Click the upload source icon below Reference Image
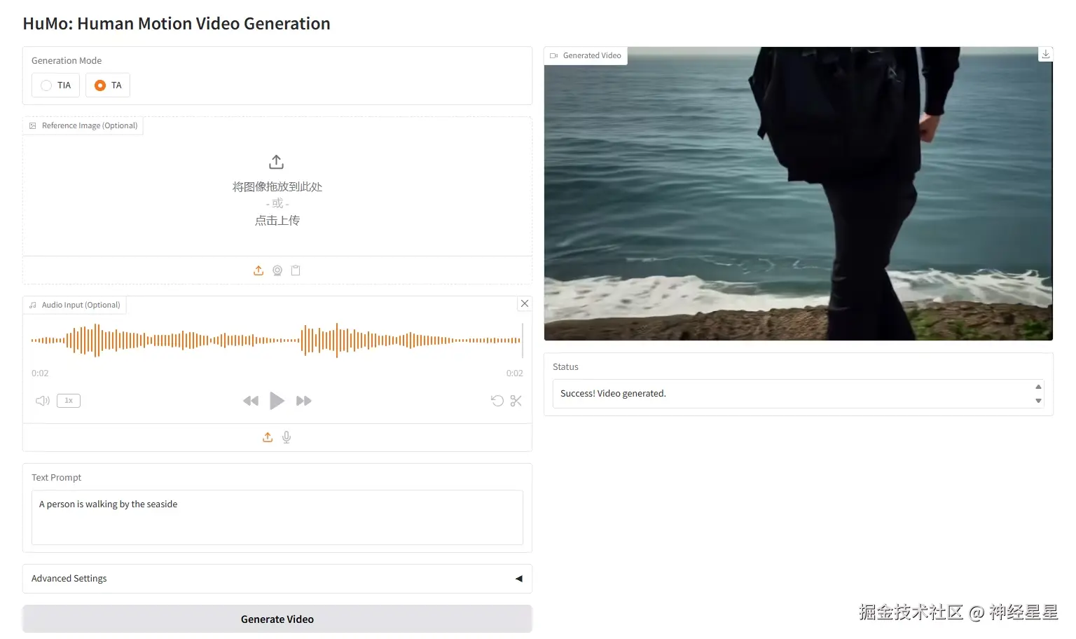1076x639 pixels. pyautogui.click(x=258, y=270)
